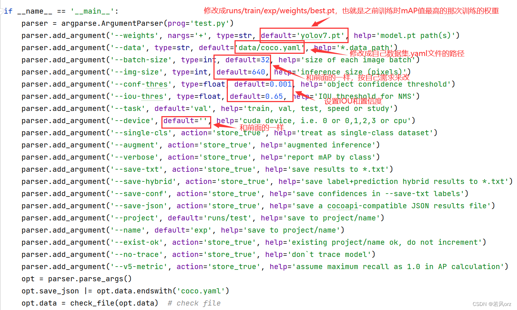Click the img-size default value 640
Screen dimensions: 517x310
[x=259, y=72]
